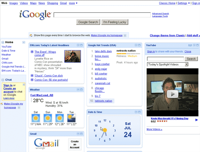Click the analog clock face
Screen dimensions: 200x152
[x=105, y=130]
